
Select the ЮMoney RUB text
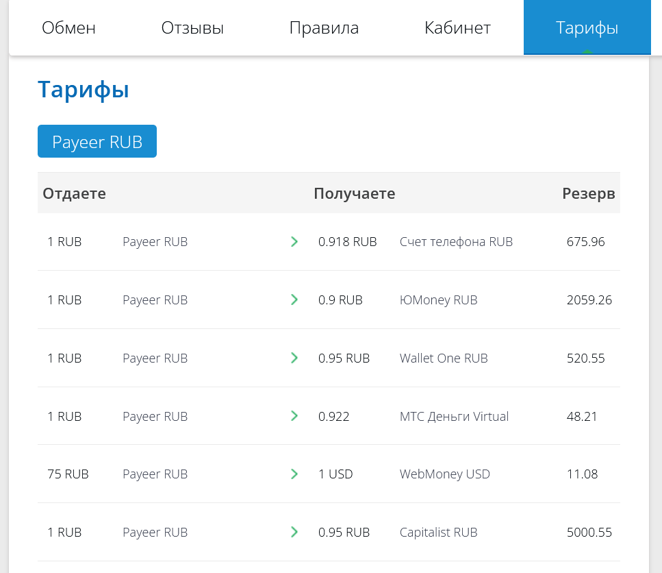coord(438,300)
